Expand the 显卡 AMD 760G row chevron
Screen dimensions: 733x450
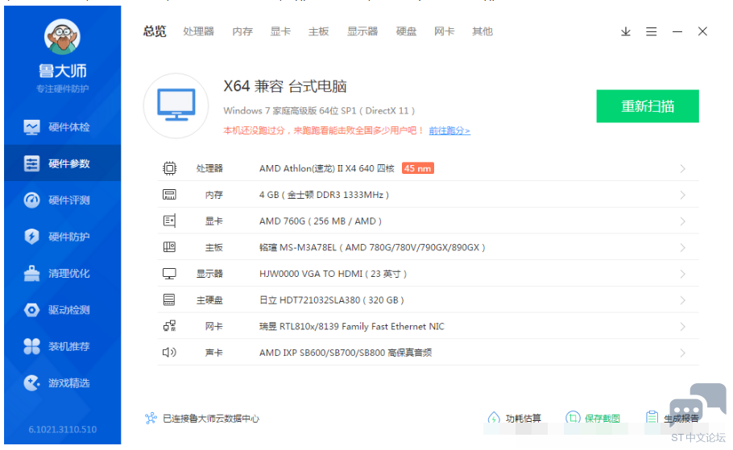[682, 221]
